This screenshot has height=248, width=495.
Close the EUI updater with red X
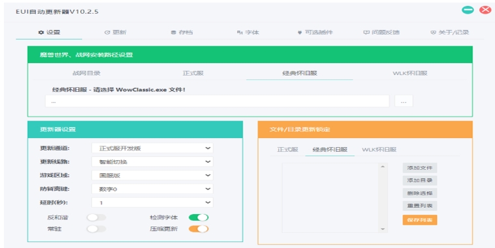tap(485, 10)
